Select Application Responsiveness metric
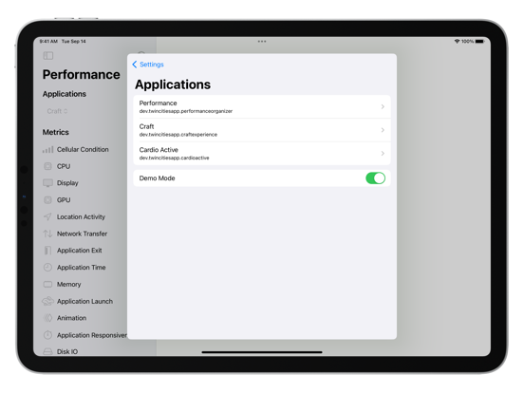Viewport: 524px width, 393px height. coord(92,335)
